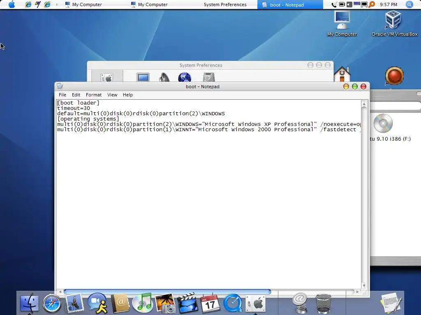
Task: Click the Notepad vertical scrollbar up arrow
Action: point(364,104)
